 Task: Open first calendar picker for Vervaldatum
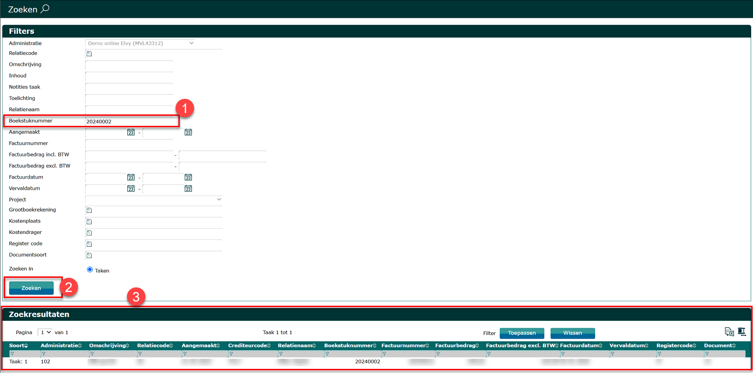(x=131, y=189)
